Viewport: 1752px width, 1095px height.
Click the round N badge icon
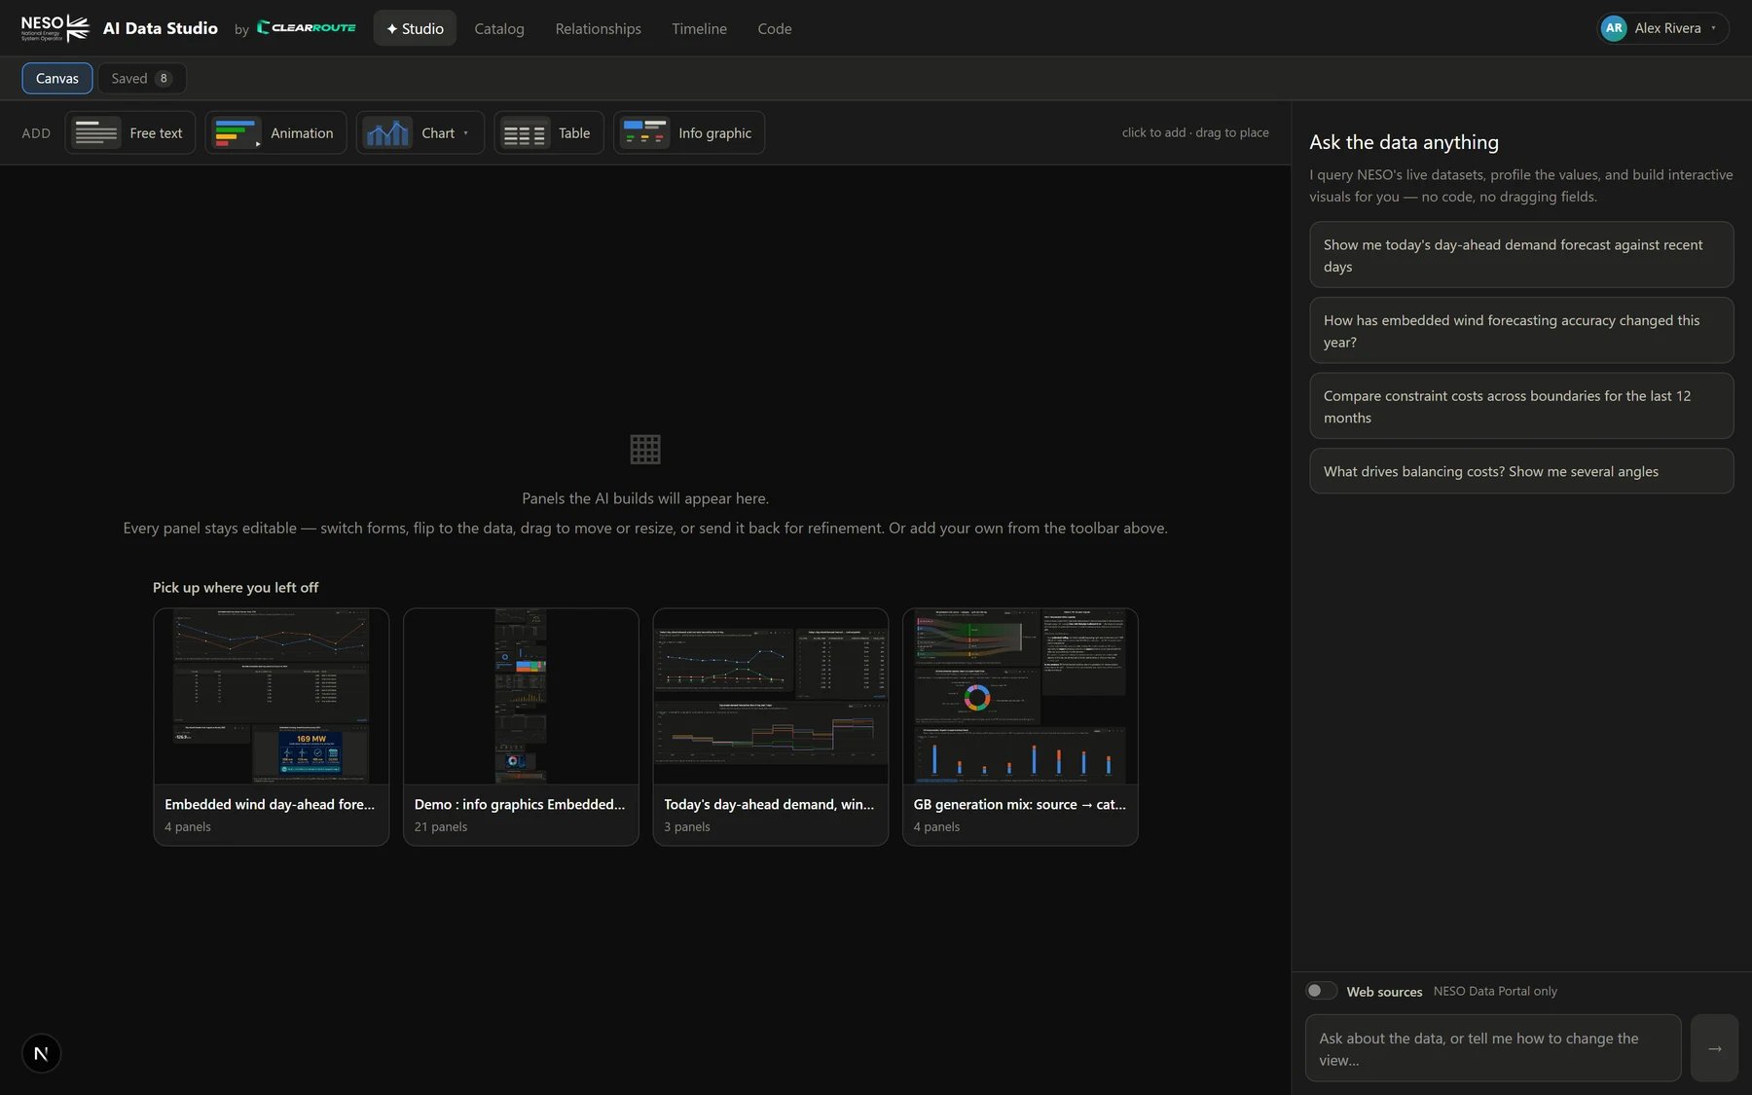(x=41, y=1053)
